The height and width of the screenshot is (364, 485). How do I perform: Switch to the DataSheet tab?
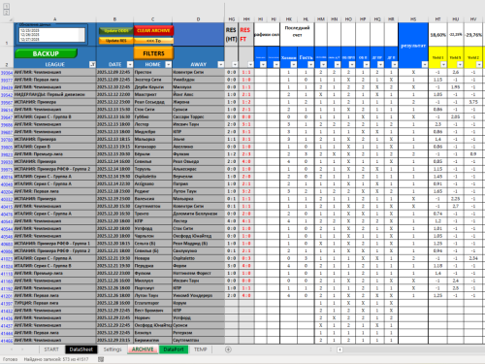81,349
